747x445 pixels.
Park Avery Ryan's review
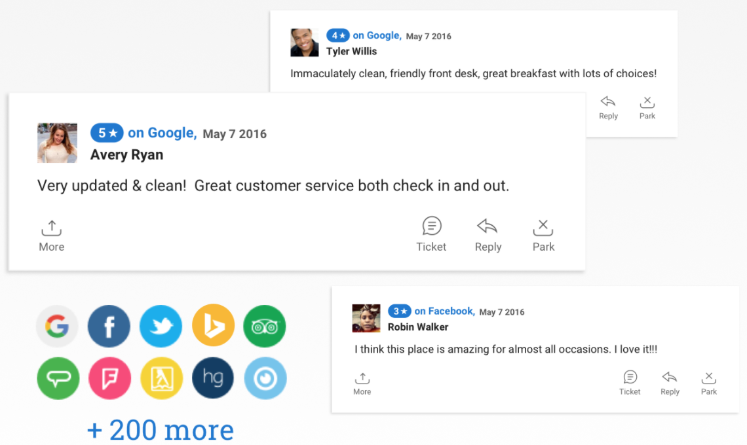(x=543, y=235)
